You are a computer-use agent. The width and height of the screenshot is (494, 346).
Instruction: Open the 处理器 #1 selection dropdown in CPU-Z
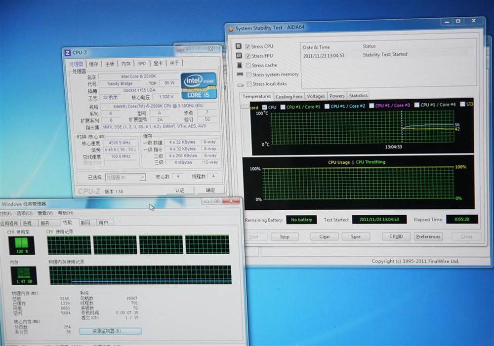(x=125, y=177)
